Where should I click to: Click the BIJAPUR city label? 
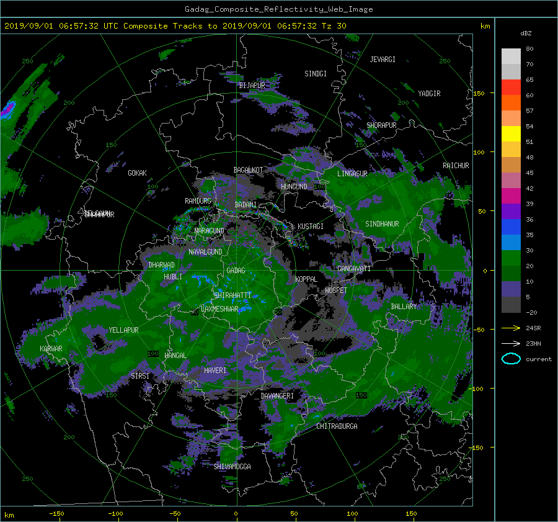[x=252, y=86]
